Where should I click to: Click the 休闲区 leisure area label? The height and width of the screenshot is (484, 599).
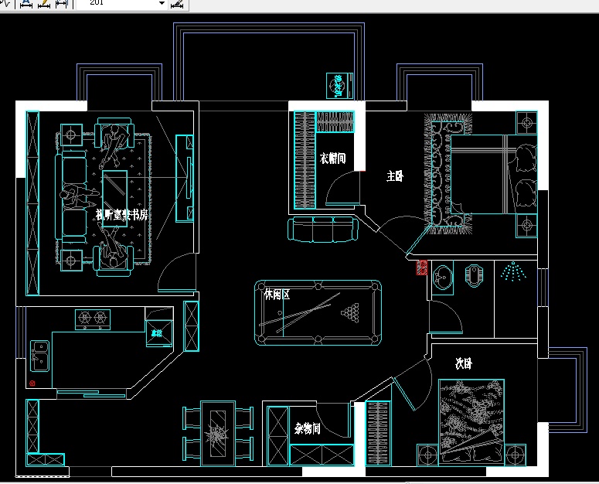276,295
